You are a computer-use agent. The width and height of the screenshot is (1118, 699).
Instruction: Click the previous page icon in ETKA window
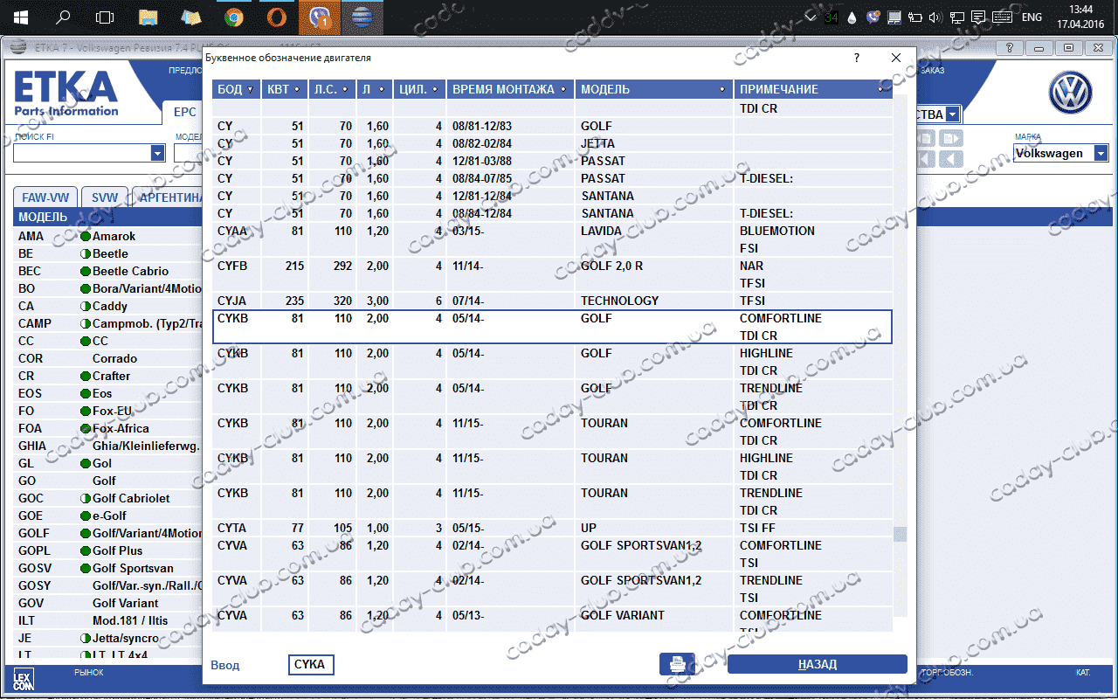925,138
